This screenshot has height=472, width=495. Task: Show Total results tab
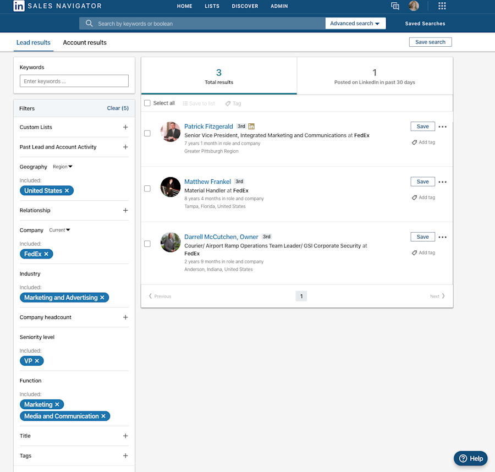coord(219,76)
